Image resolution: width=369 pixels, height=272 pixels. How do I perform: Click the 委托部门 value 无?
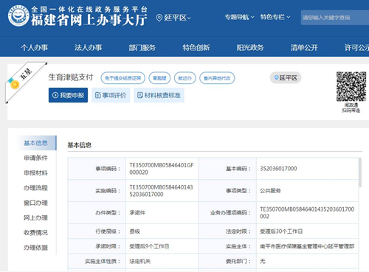click(263, 261)
